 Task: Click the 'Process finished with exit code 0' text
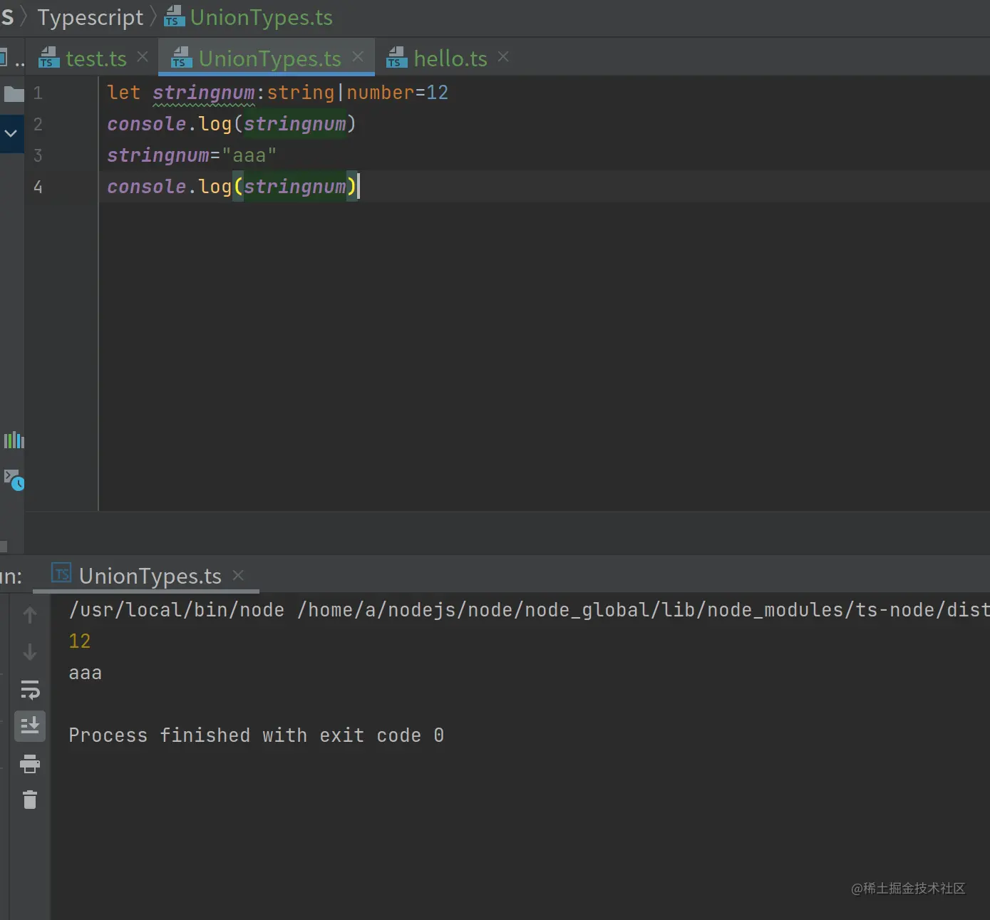tap(257, 735)
